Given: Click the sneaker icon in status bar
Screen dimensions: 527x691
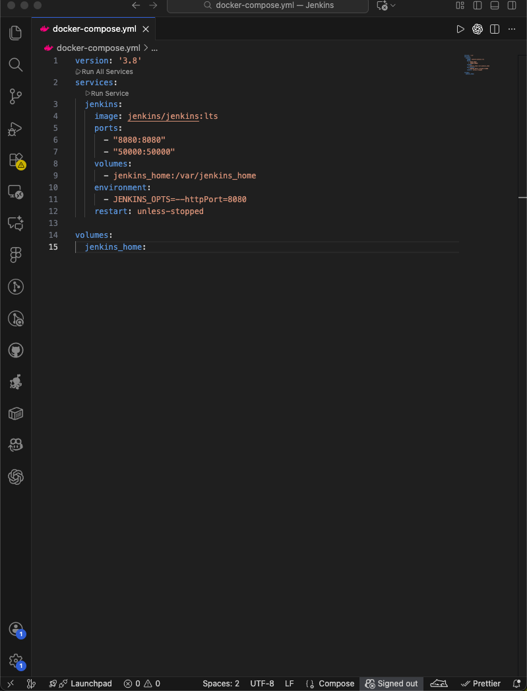Looking at the screenshot, I should pos(439,684).
